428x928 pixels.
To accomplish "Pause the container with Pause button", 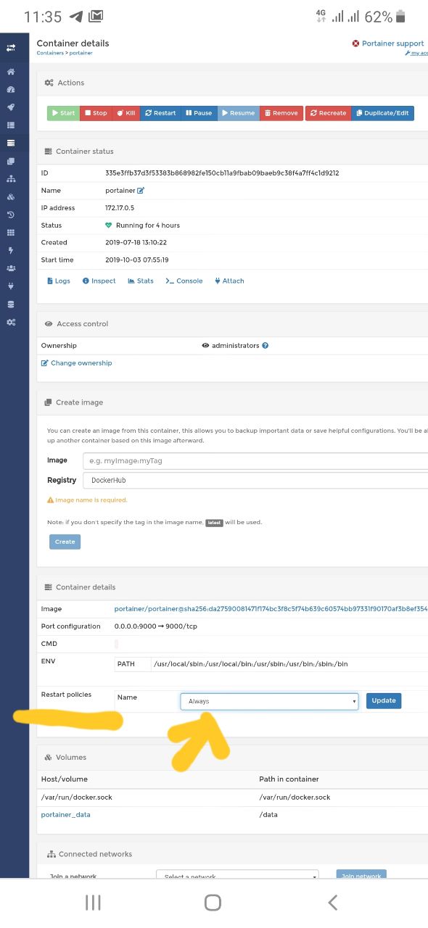I will (199, 113).
